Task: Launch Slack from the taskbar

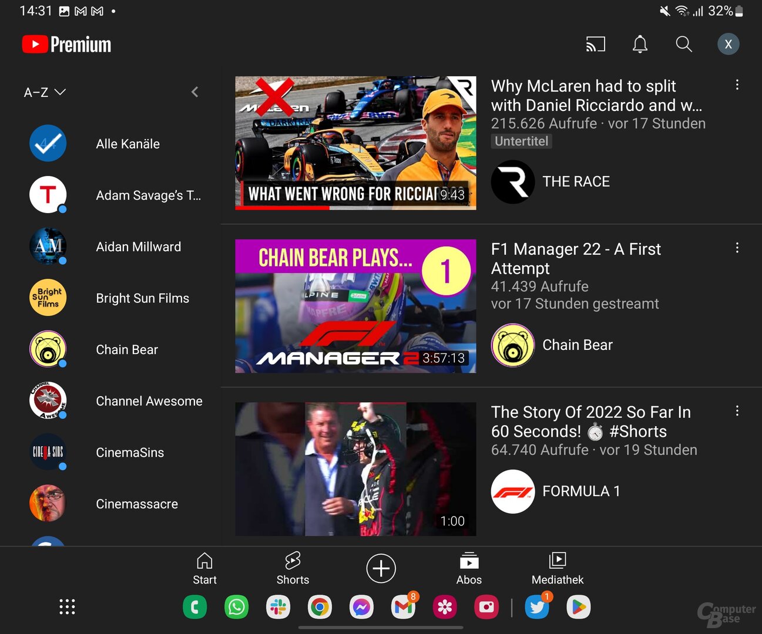Action: point(278,607)
